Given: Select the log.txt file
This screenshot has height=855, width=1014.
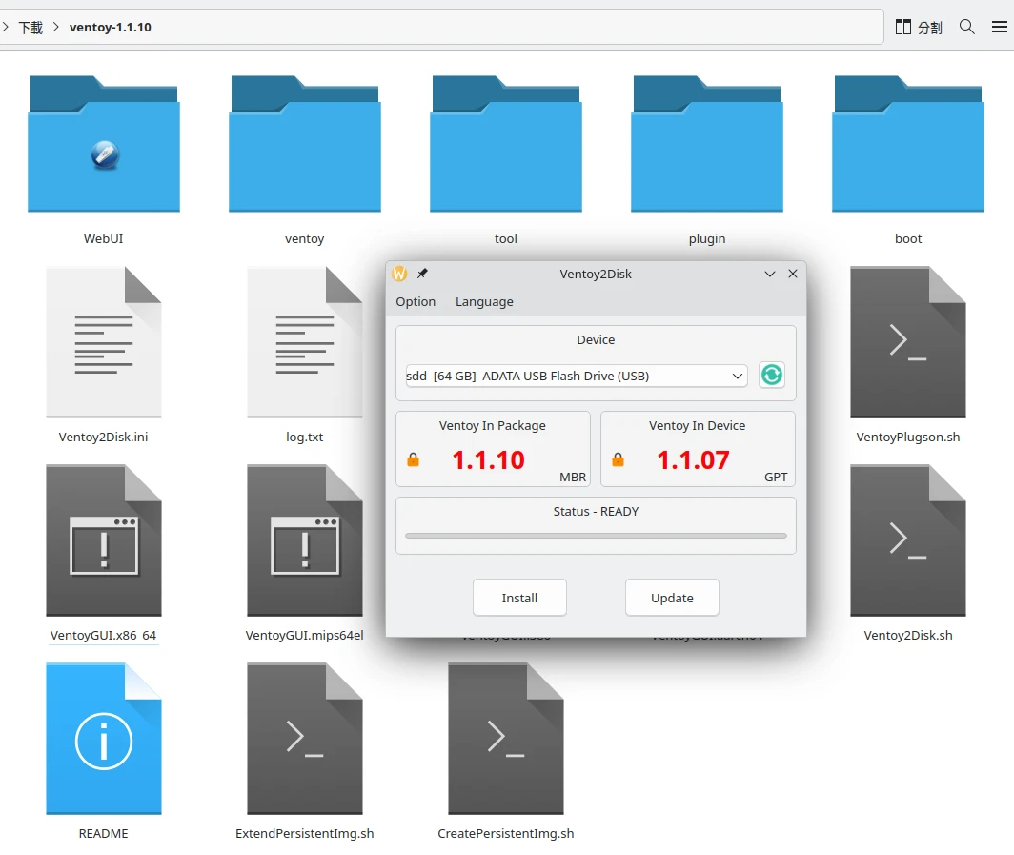Looking at the screenshot, I should tap(304, 342).
